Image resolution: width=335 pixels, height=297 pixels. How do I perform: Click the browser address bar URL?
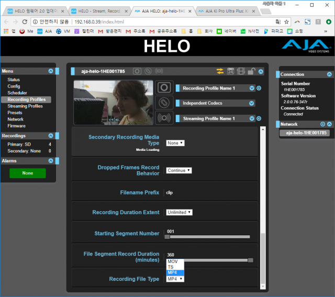pos(99,22)
